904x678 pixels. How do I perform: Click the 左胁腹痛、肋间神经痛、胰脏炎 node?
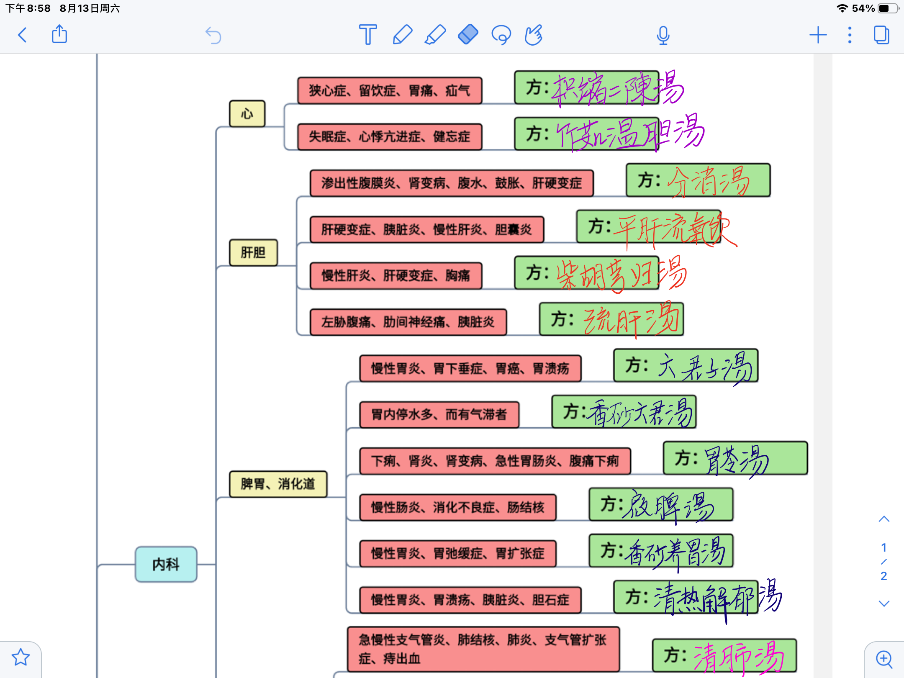pos(408,322)
